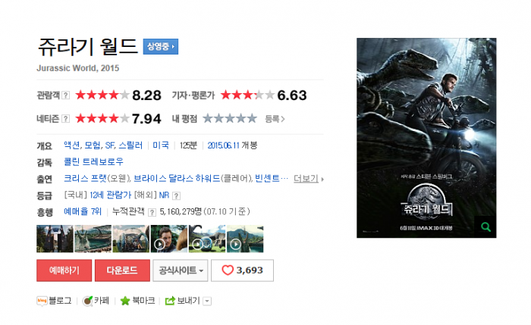Image resolution: width=531 pixels, height=325 pixels.
Task: Click the magnifier icon on the poster
Action: (x=485, y=227)
